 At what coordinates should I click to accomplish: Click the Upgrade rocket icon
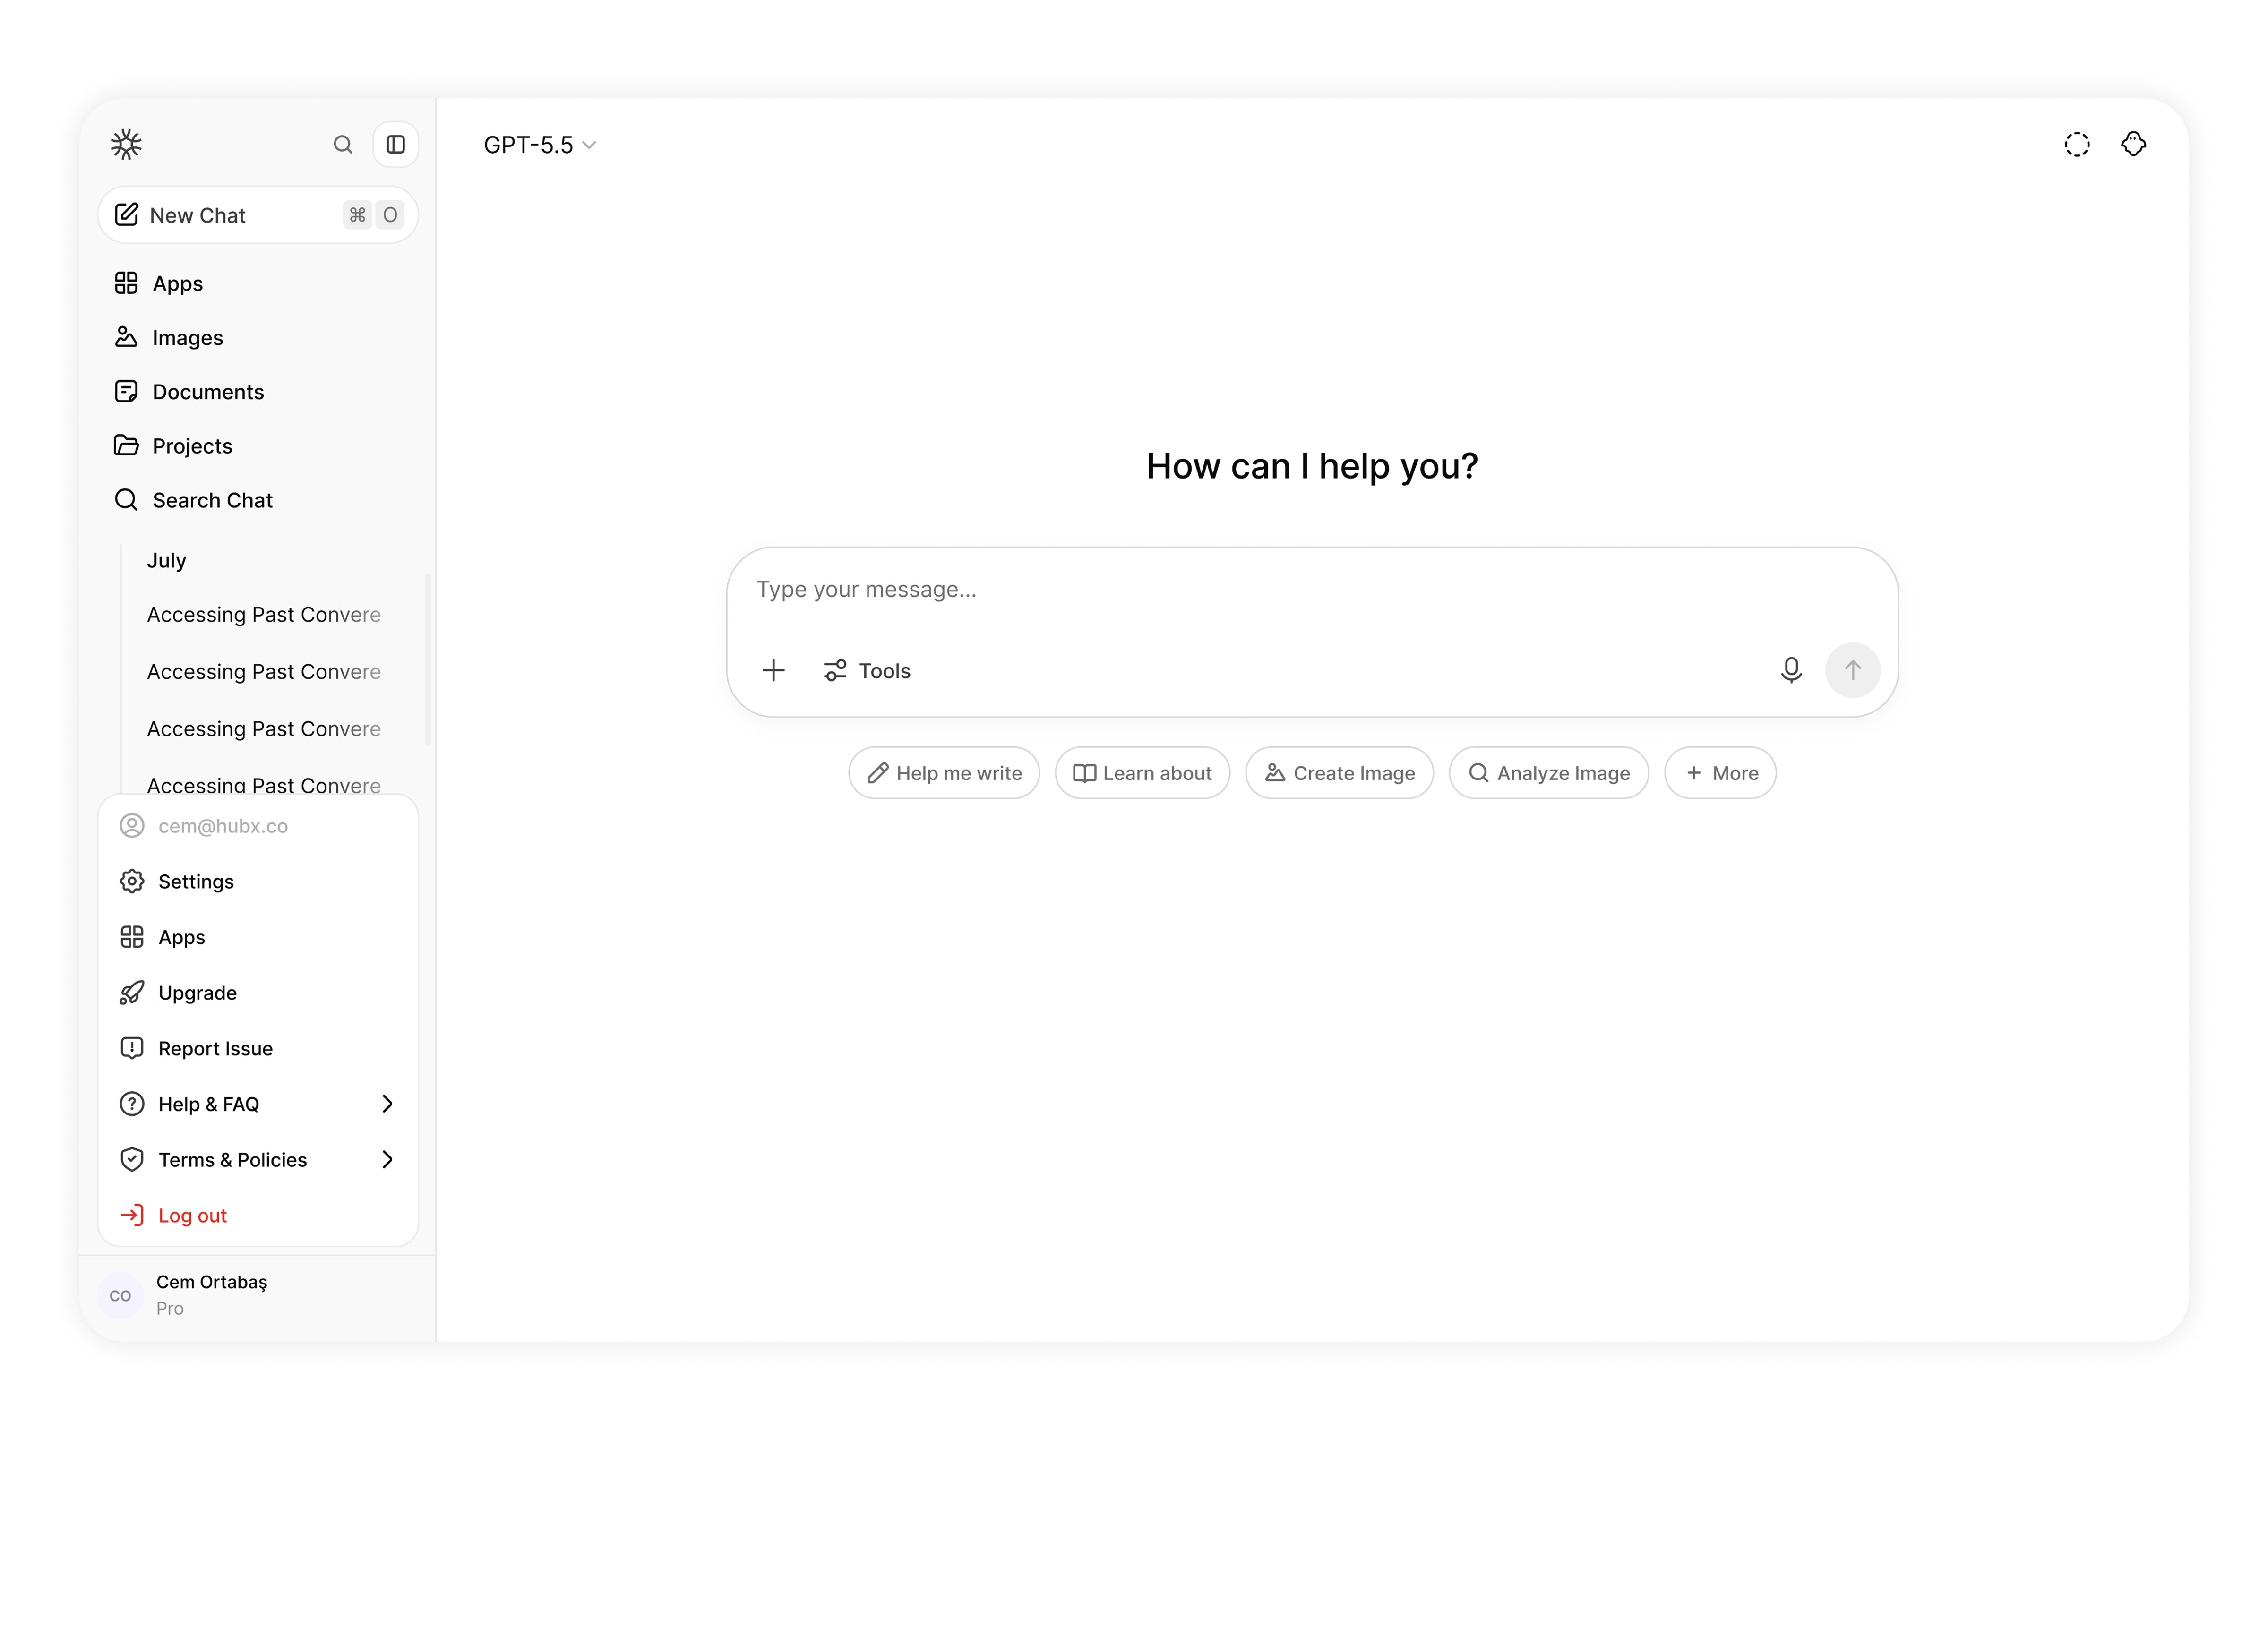(132, 993)
